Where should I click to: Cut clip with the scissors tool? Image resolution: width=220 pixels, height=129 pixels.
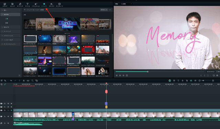pyautogui.click(x=24, y=81)
